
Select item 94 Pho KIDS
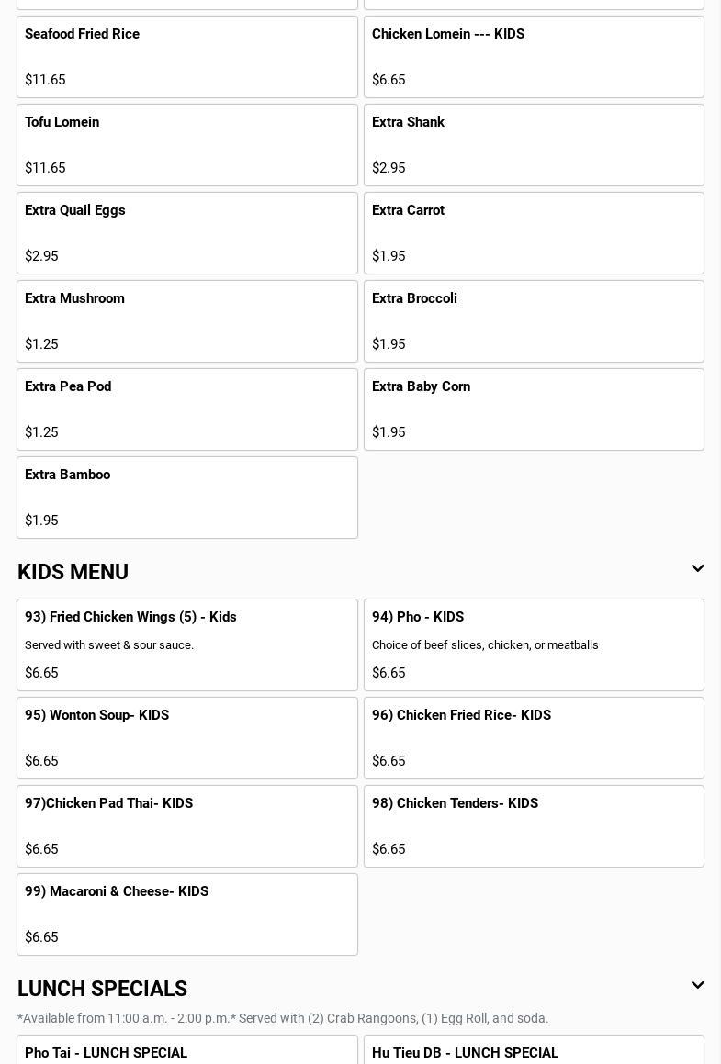[534, 644]
